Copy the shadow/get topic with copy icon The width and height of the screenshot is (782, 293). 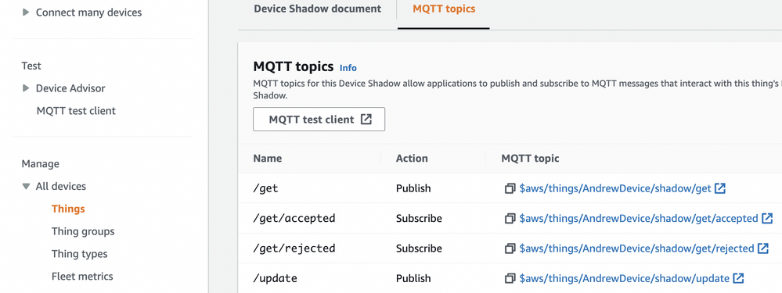point(510,188)
